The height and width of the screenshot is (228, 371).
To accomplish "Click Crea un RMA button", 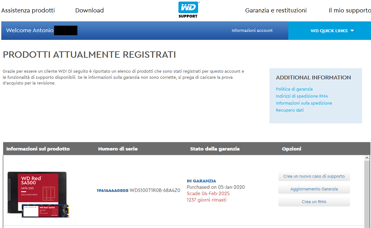I will [314, 202].
